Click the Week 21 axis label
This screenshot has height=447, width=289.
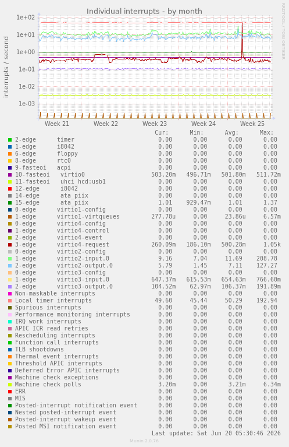(x=57, y=124)
